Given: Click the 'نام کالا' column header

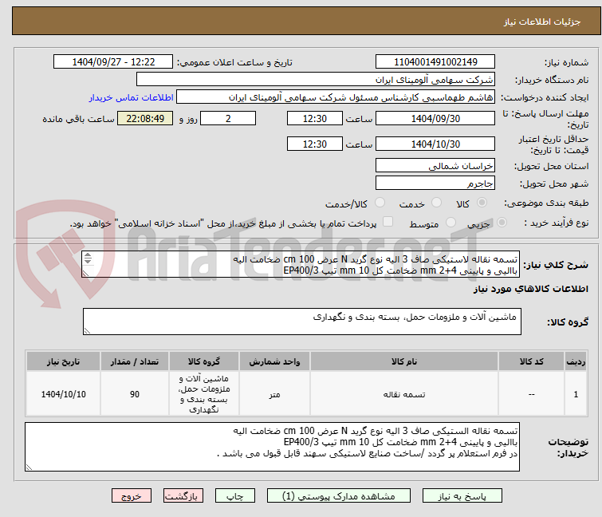Looking at the screenshot, I should click(404, 361).
